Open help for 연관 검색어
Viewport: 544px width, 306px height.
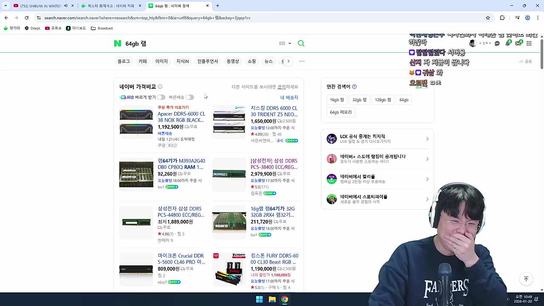pyautogui.click(x=354, y=87)
